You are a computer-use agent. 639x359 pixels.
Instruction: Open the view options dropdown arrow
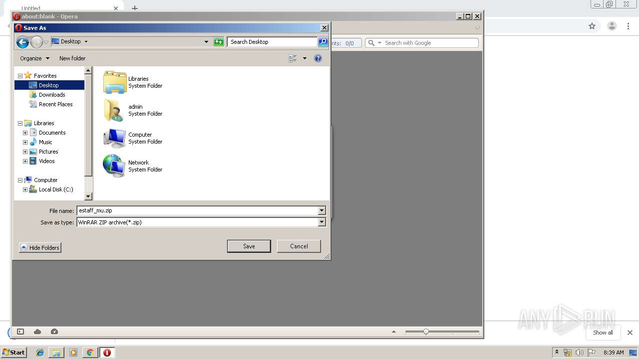(305, 58)
